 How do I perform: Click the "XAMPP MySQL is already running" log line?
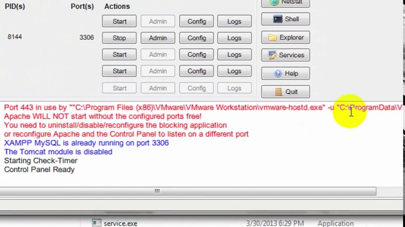point(86,143)
